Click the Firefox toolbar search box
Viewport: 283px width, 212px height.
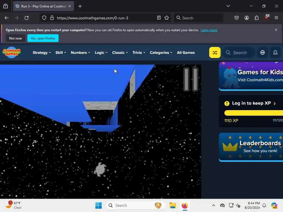click(x=198, y=18)
